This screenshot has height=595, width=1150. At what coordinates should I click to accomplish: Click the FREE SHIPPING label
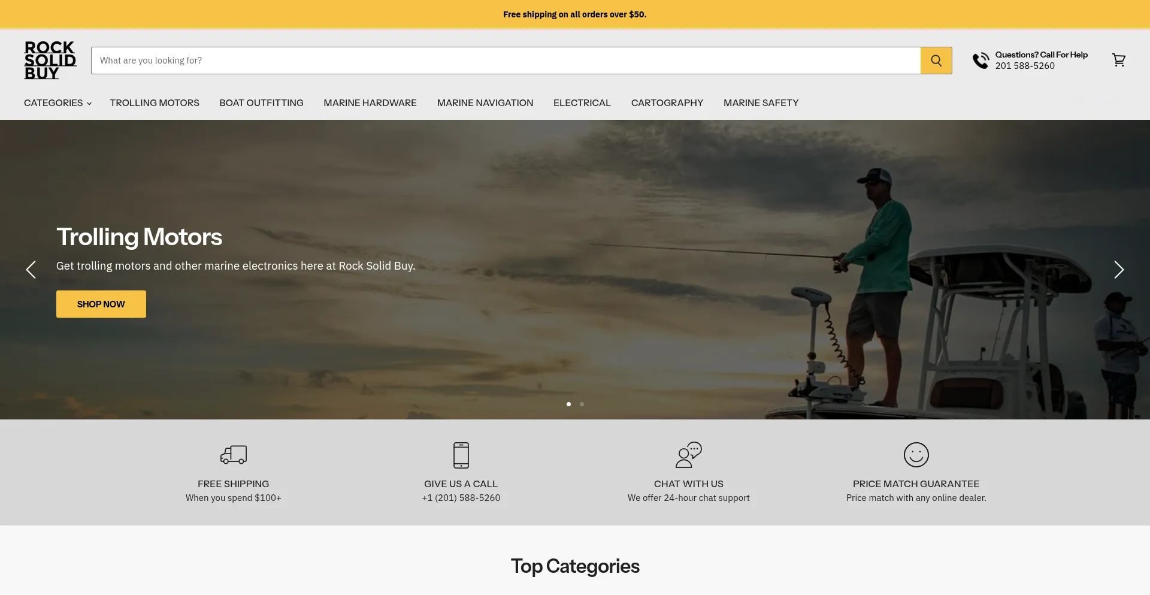[x=234, y=484]
